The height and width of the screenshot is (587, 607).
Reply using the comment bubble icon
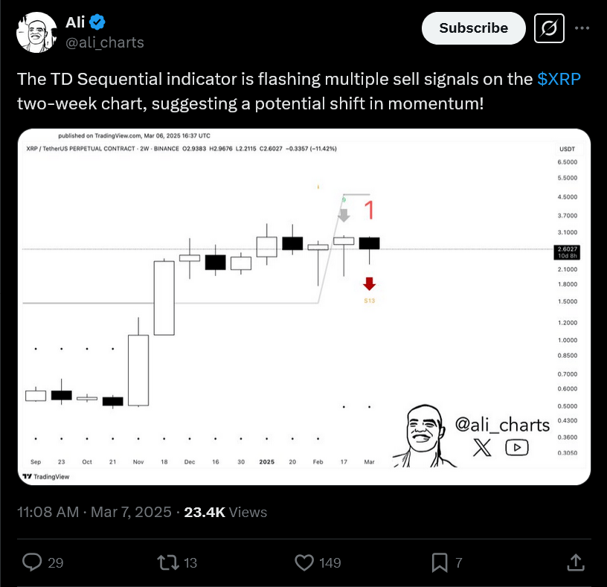point(32,562)
